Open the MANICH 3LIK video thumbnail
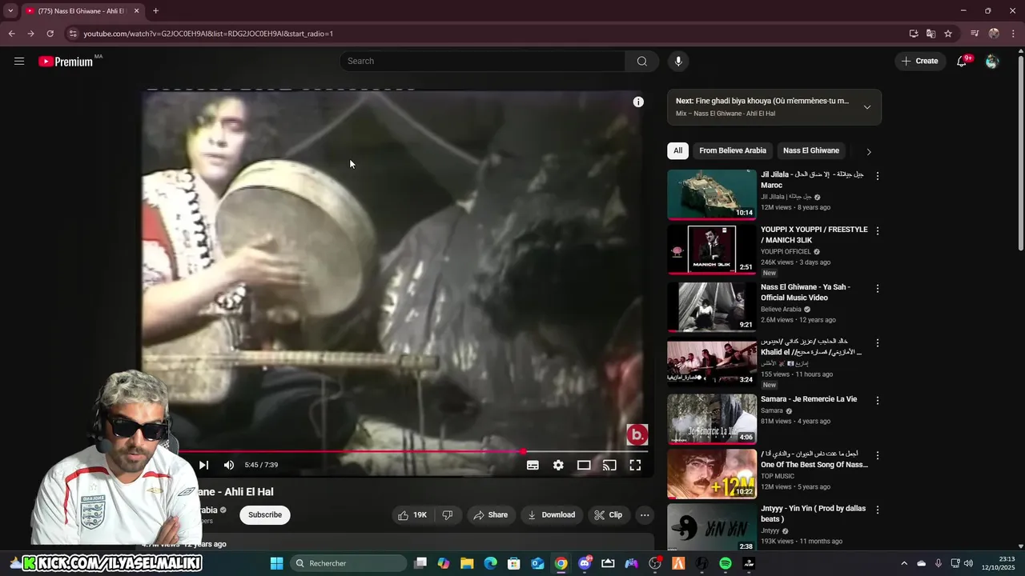Screen dimensions: 1025x576 (712, 250)
